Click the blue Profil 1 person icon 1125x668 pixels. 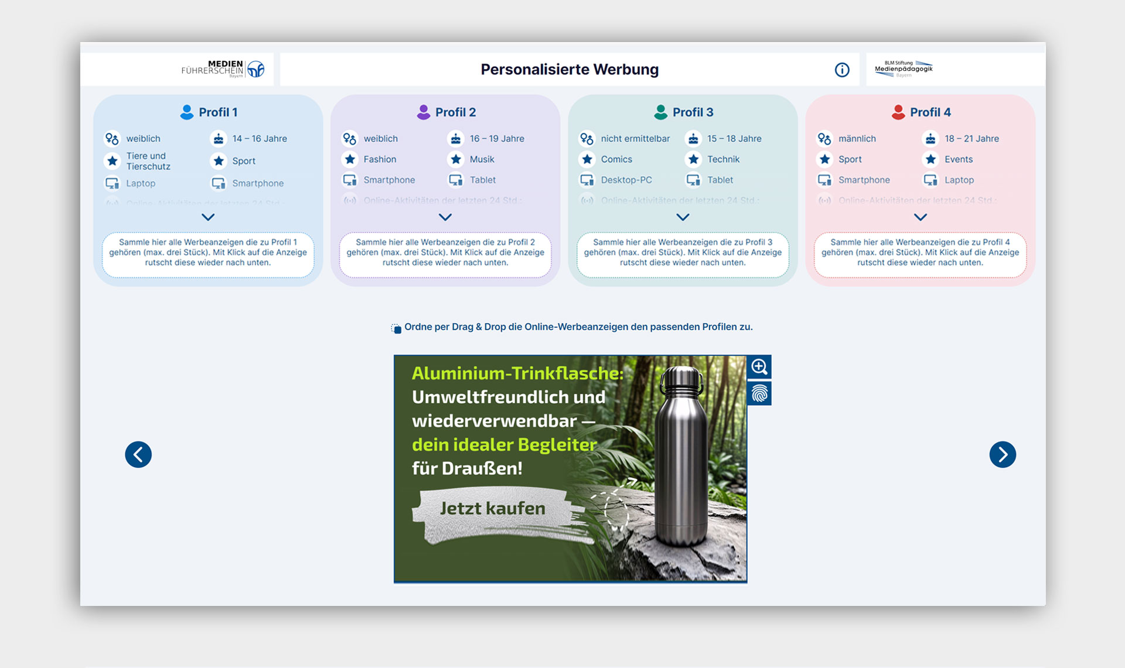point(187,112)
